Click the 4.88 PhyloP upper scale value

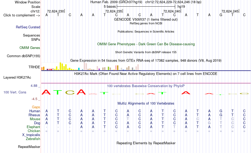34,86
